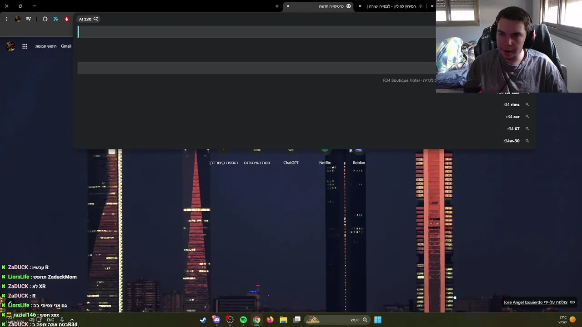Open Steam from the taskbar
The height and width of the screenshot is (327, 582).
tap(203, 320)
